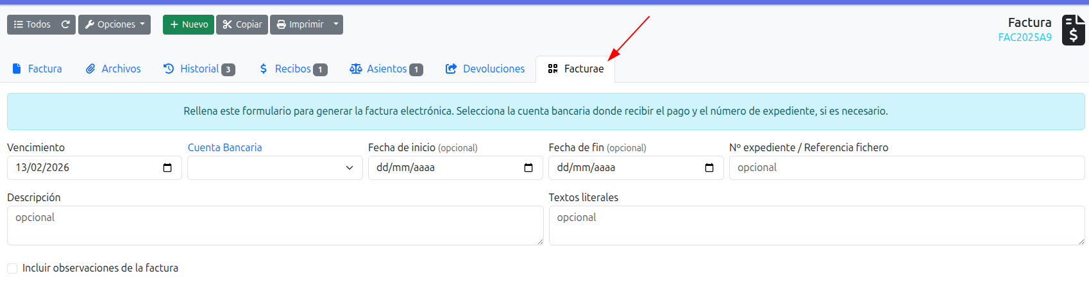Click the Imprimir print button
1089x287 pixels.
(300, 24)
